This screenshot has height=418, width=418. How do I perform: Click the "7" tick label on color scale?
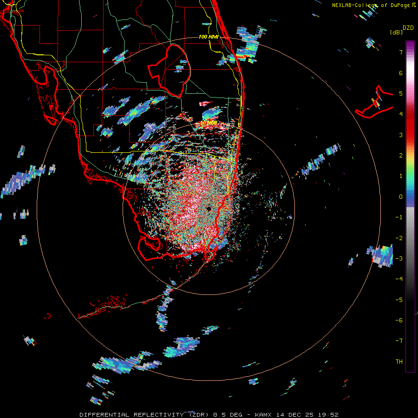click(401, 52)
